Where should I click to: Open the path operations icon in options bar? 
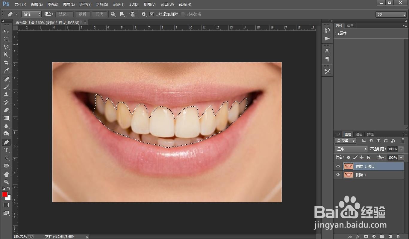point(113,14)
